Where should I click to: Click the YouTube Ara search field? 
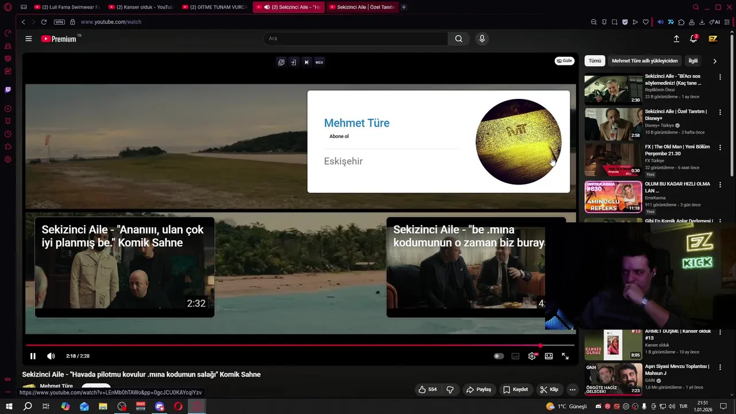tap(355, 39)
